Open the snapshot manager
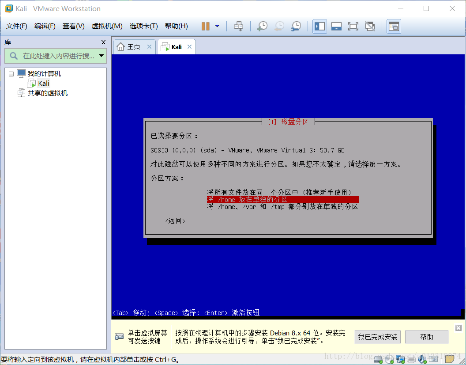466x365 pixels. tap(296, 26)
